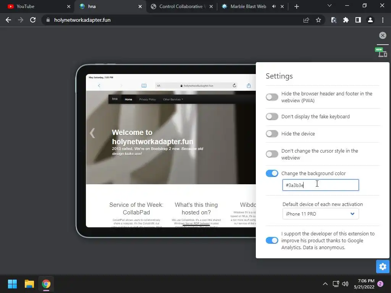Disable Google Analytics support toggle
Image resolution: width=391 pixels, height=293 pixels.
click(x=272, y=240)
